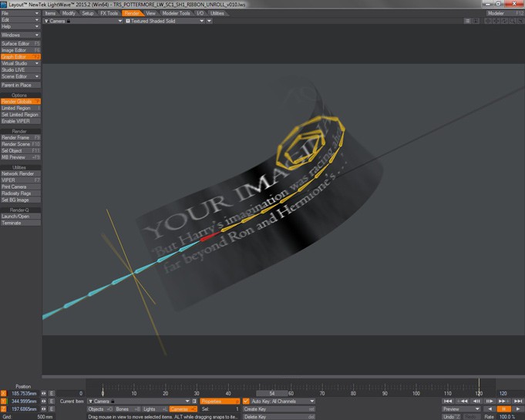The height and width of the screenshot is (420, 525).
Task: Play the animation forward
Action: click(x=517, y=409)
